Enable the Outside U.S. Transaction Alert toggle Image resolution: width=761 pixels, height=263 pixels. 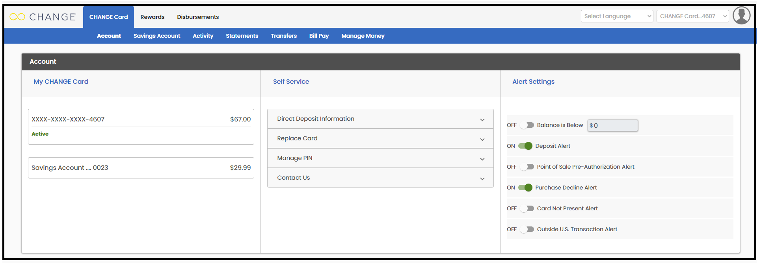527,229
